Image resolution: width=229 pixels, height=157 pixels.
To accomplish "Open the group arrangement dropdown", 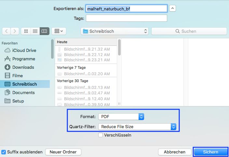I will click(59, 31).
